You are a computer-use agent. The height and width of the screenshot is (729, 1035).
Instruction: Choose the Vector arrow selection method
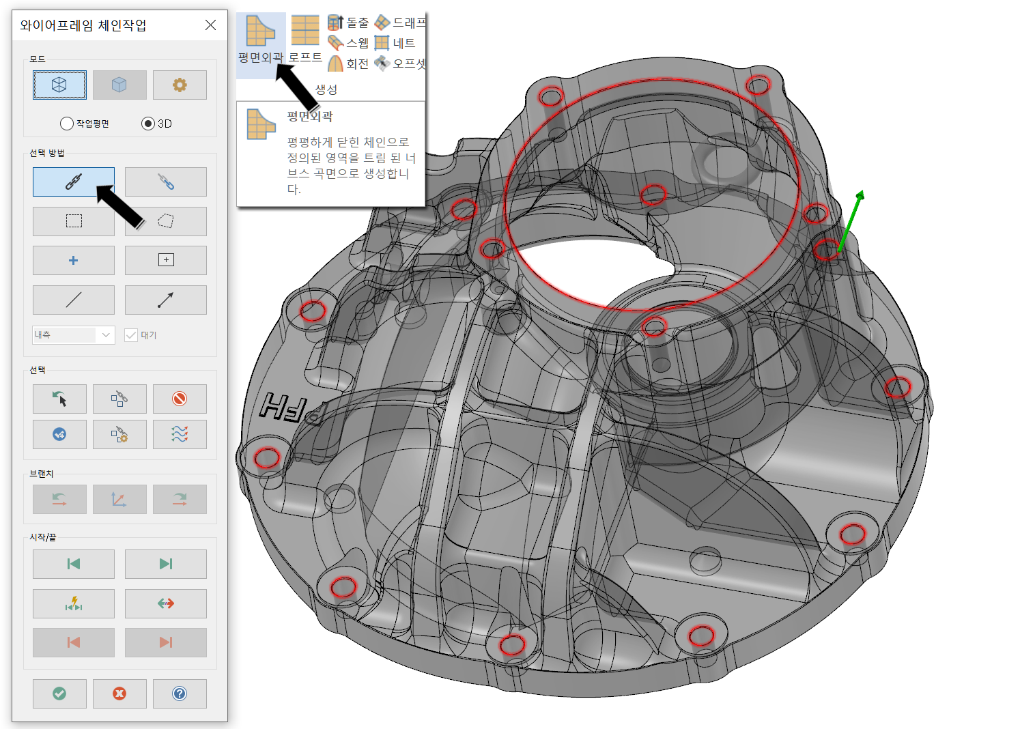[166, 300]
